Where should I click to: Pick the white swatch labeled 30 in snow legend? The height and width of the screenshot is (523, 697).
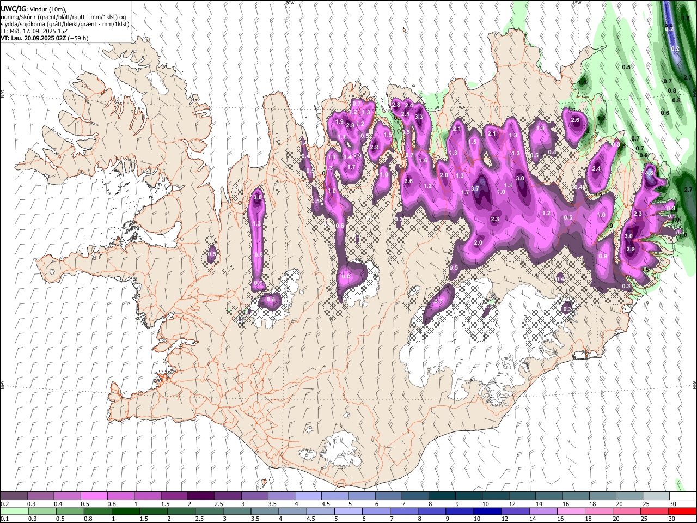pos(683,496)
